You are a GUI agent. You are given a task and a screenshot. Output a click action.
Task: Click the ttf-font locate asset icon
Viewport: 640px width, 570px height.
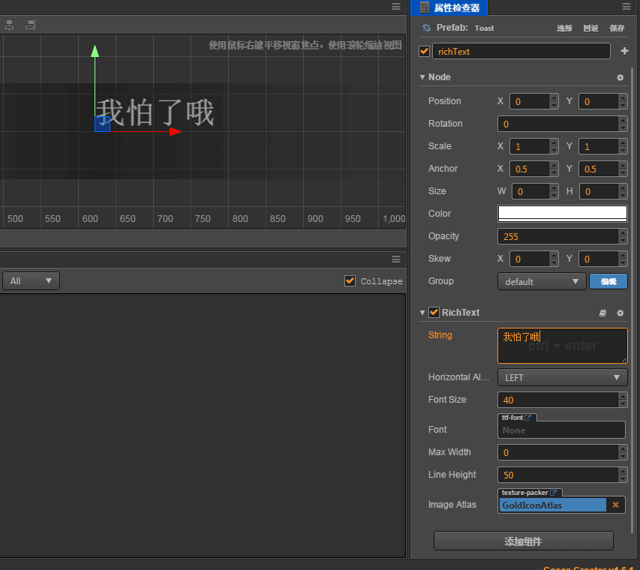[x=527, y=418]
